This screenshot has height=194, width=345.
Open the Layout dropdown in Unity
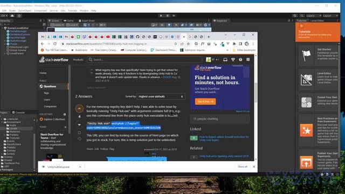pyautogui.click(x=330, y=16)
